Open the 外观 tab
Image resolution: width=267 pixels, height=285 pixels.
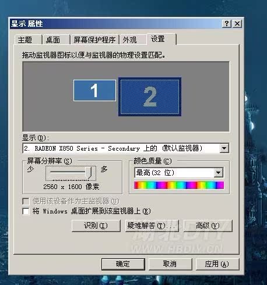pos(129,40)
